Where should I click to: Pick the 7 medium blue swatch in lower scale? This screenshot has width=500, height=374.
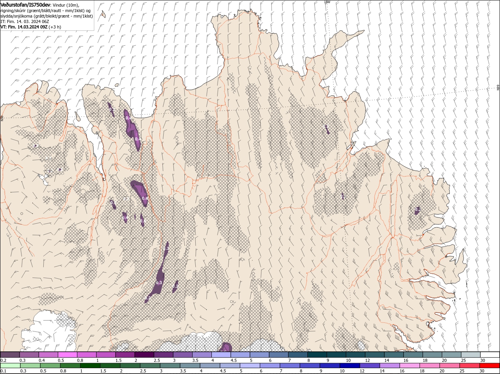point(289,365)
